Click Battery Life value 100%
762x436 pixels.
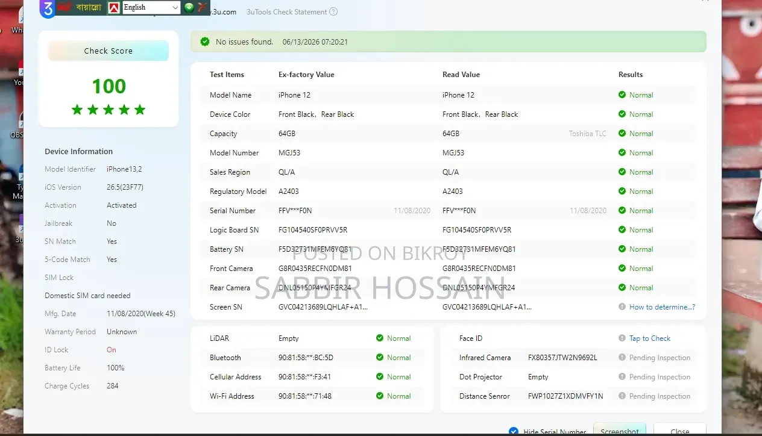point(116,368)
